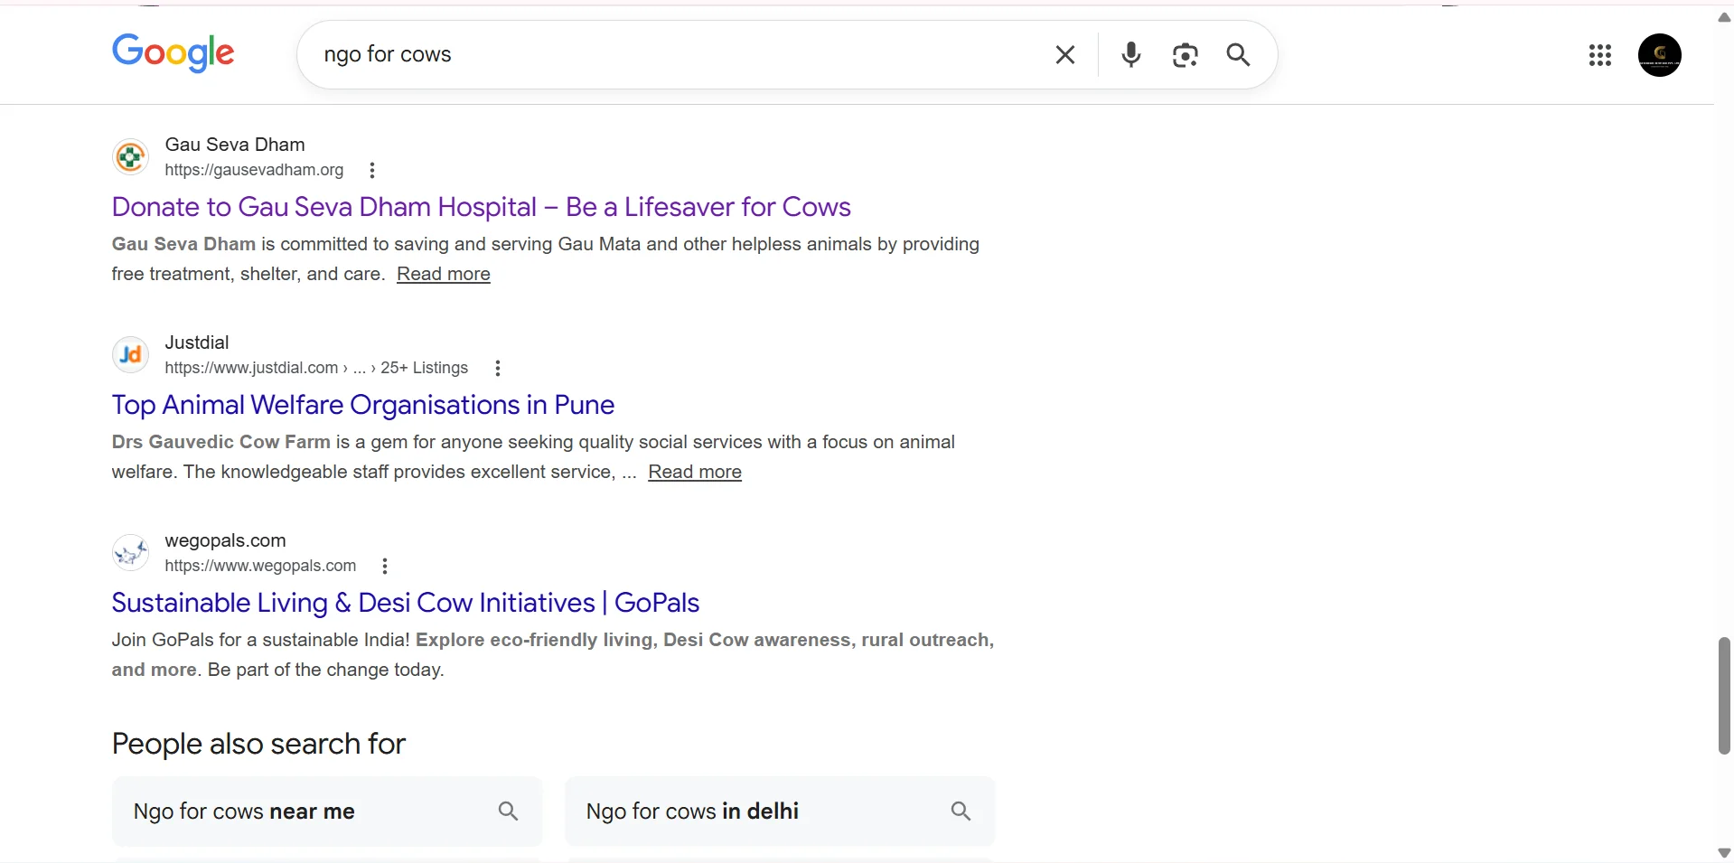Open more options for wegopals.com result
This screenshot has width=1734, height=863.
(385, 566)
